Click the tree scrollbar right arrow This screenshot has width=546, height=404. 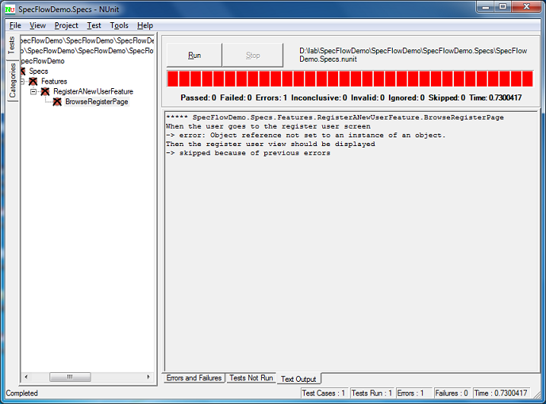148,377
